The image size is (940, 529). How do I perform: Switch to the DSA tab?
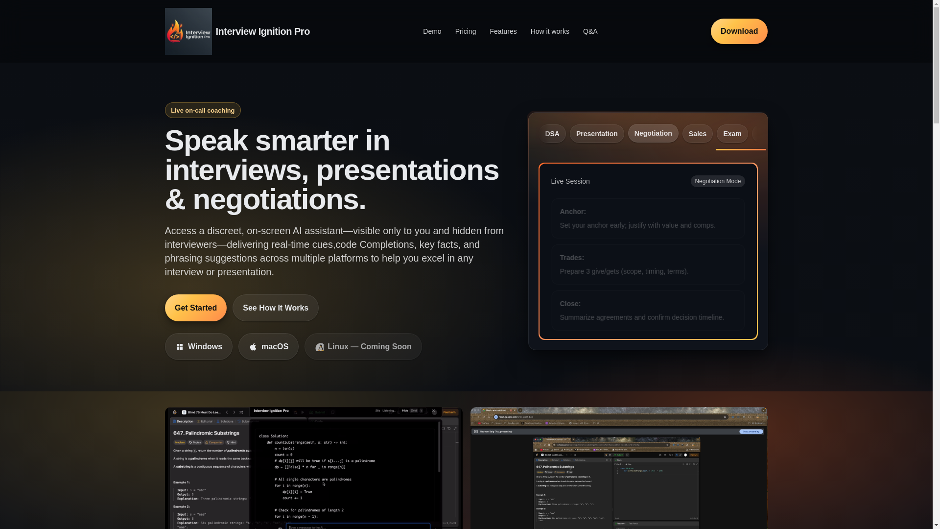point(552,134)
